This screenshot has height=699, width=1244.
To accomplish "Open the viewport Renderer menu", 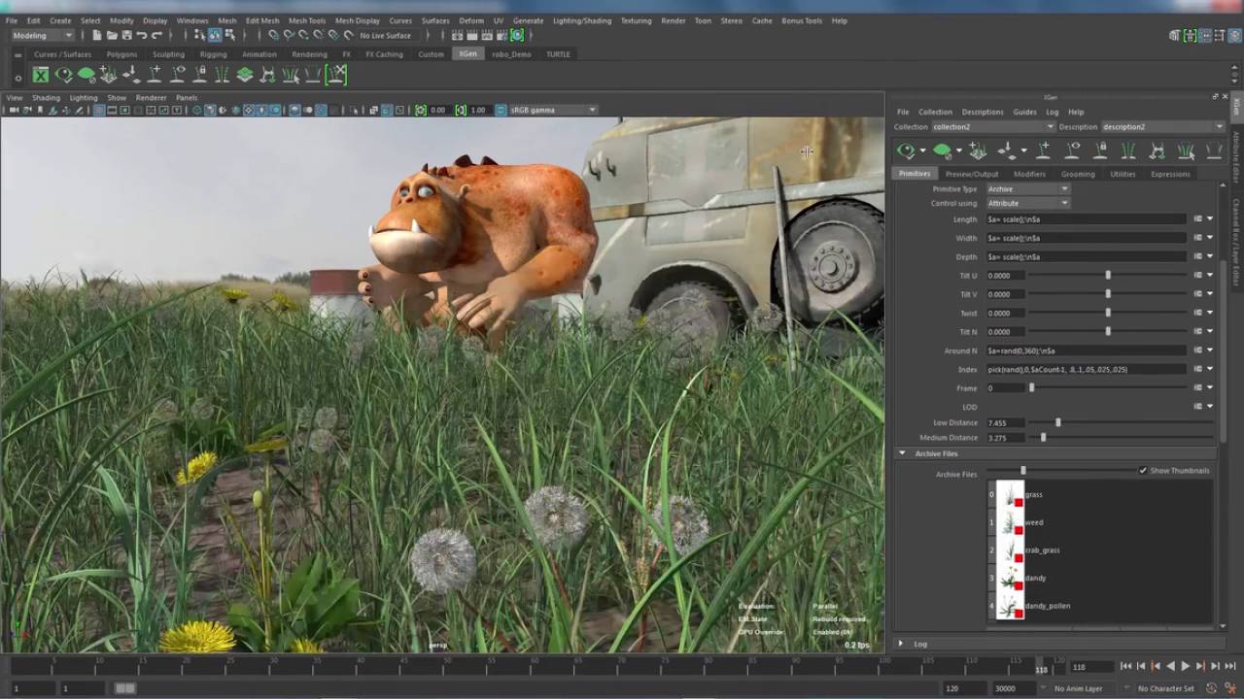I will point(151,98).
